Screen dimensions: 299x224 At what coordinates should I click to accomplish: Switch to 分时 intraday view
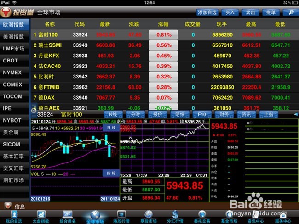135,114
